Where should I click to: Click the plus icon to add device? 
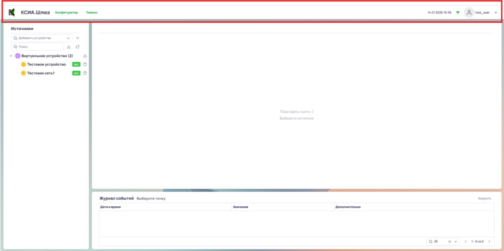coord(77,38)
